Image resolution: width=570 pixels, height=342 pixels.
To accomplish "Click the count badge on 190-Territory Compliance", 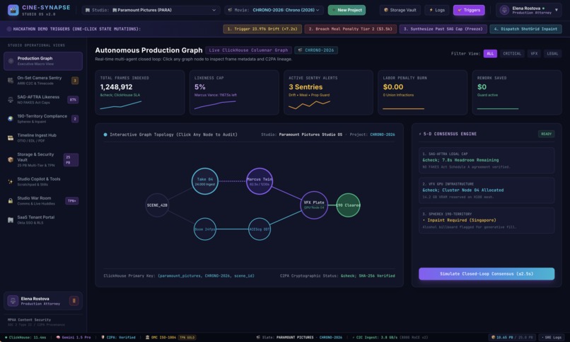I will click(x=75, y=119).
